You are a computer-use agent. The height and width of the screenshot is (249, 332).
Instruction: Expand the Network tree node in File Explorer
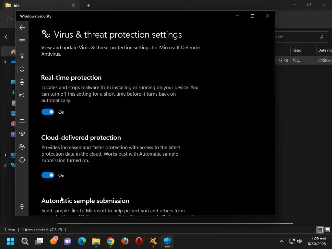click(x=5, y=165)
